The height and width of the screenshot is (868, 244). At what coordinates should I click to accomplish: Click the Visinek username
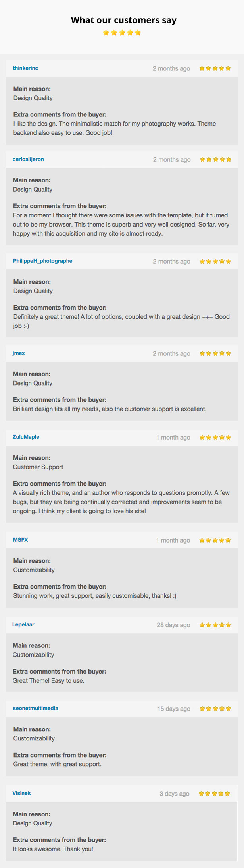click(x=21, y=793)
